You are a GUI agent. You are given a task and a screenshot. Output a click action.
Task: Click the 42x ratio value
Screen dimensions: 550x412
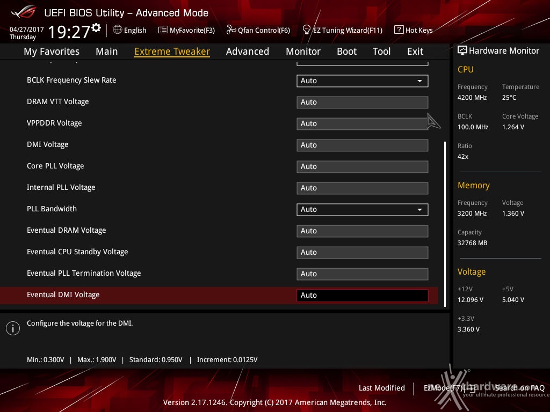pos(463,157)
